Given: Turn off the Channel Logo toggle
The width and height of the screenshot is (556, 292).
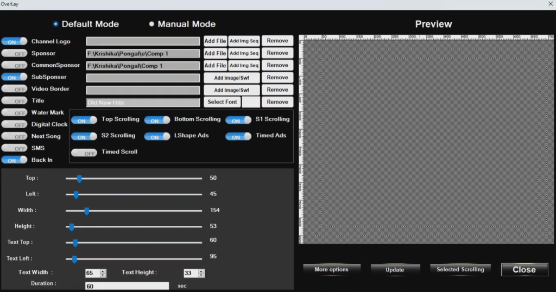Looking at the screenshot, I should 15,41.
